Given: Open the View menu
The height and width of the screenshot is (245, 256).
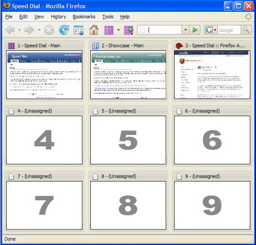Looking at the screenshot, I should point(39,16).
